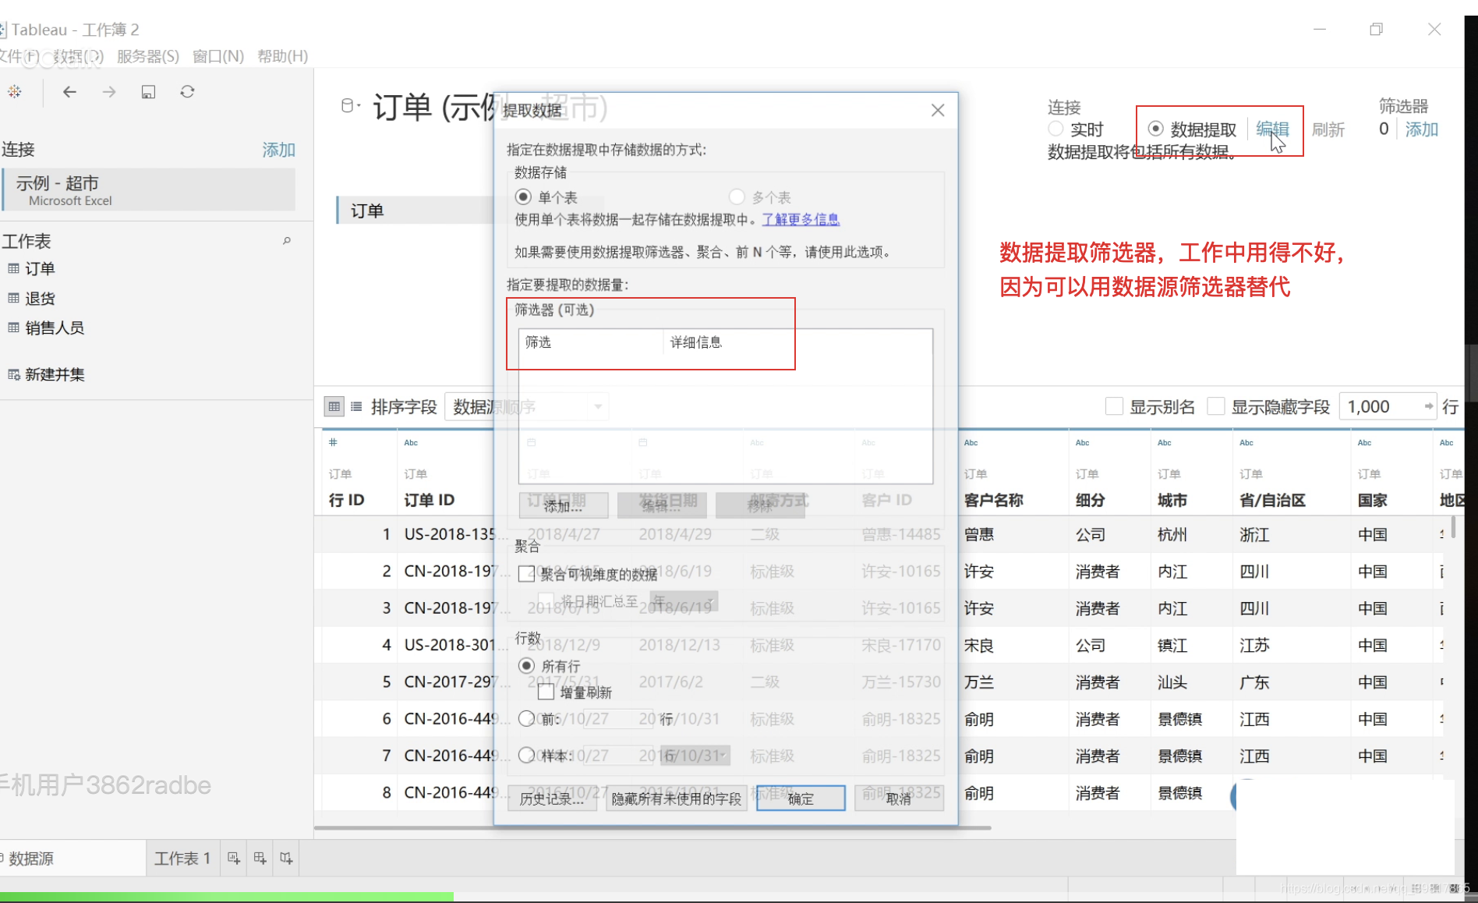The image size is (1478, 903).
Task: Select the 数据提取 connection radio button
Action: (1156, 129)
